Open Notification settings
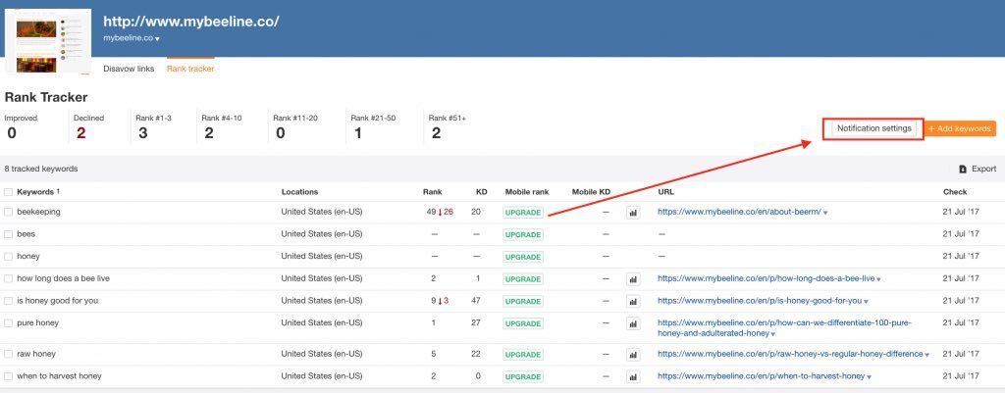1005x393 pixels. (873, 128)
